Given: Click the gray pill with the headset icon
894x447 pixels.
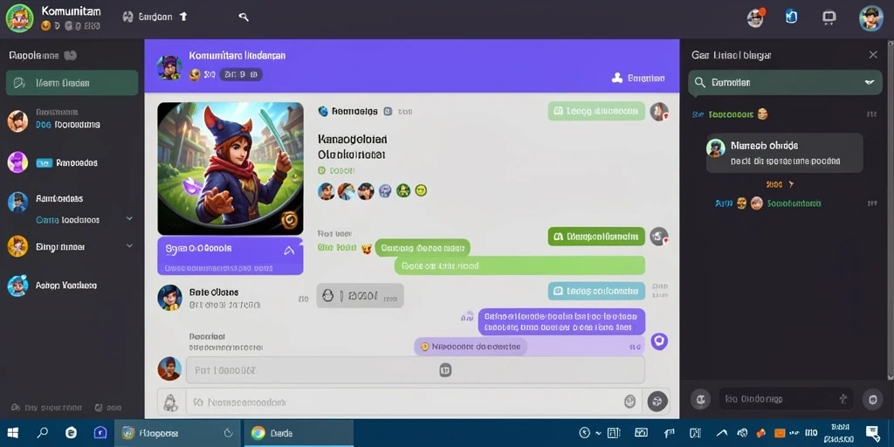Looking at the screenshot, I should point(360,296).
